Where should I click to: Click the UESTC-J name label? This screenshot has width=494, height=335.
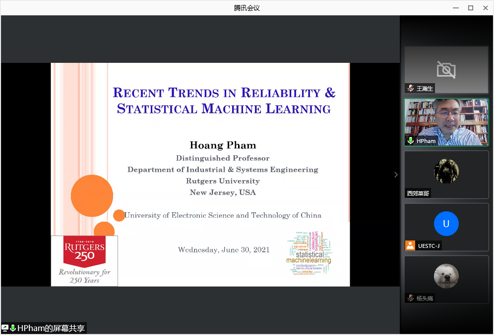coord(429,246)
